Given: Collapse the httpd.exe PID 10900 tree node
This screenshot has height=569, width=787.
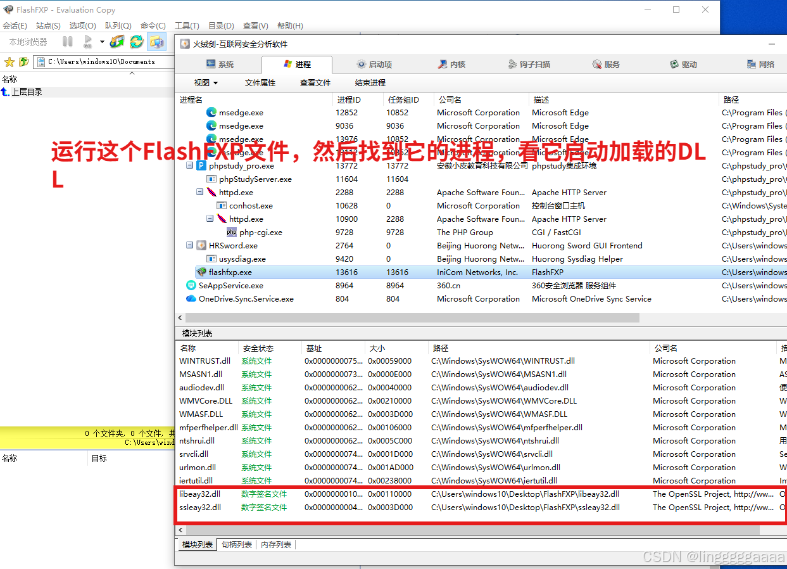Looking at the screenshot, I should (210, 219).
